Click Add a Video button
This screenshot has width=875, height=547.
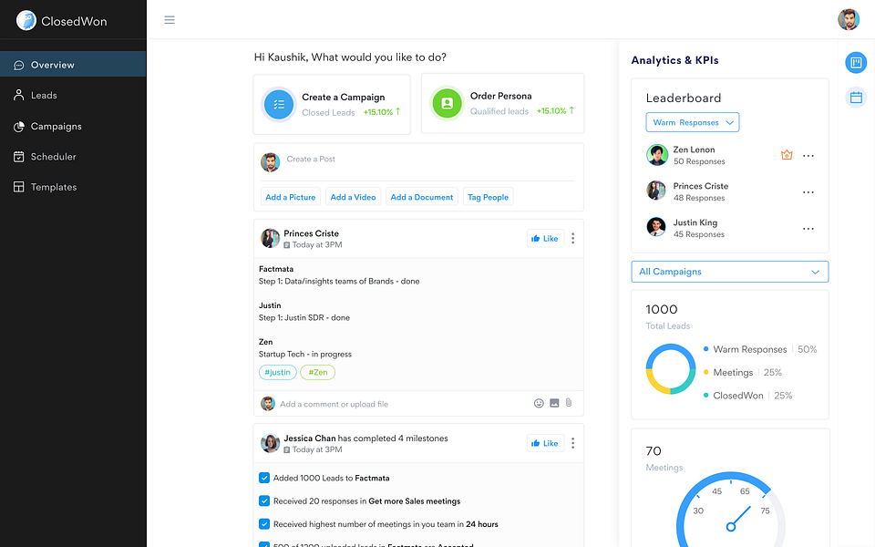click(x=354, y=197)
